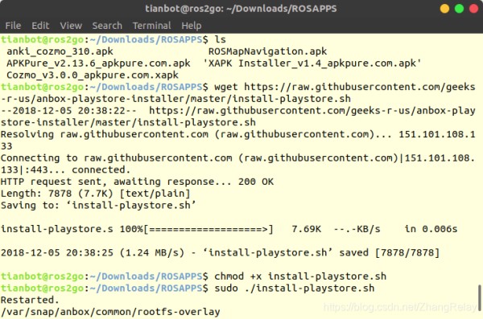Click the chmod +x install-playstore.sh command

300,276
